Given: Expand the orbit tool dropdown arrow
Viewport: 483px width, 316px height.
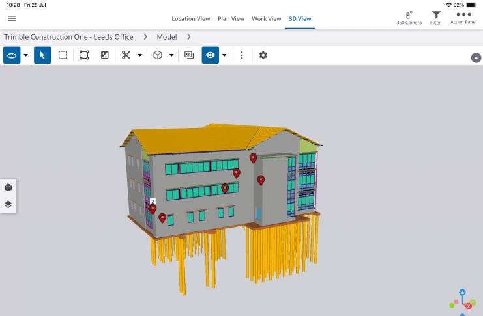Looking at the screenshot, I should click(26, 55).
